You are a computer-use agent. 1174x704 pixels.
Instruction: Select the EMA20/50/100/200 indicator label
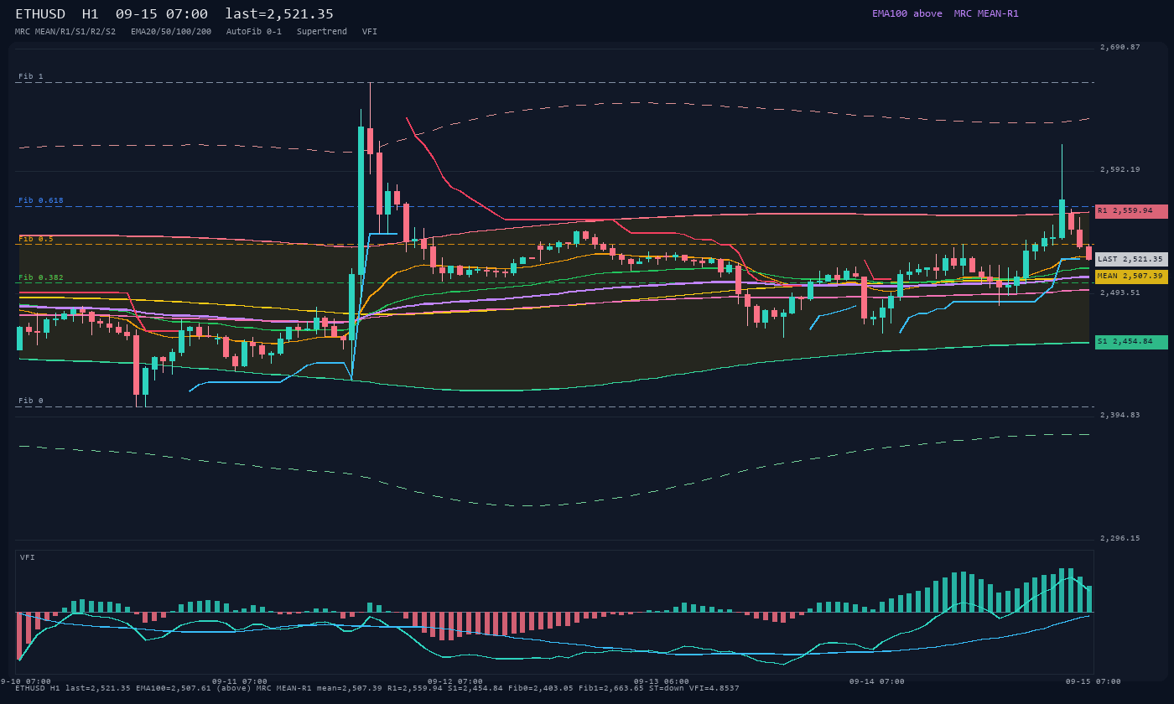pos(171,31)
